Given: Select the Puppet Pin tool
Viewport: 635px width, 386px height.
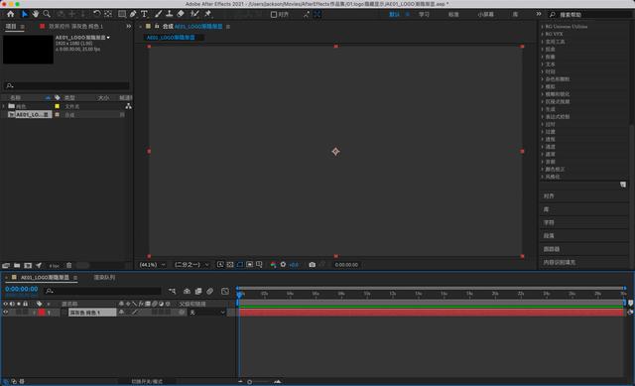Looking at the screenshot, I should (208, 14).
